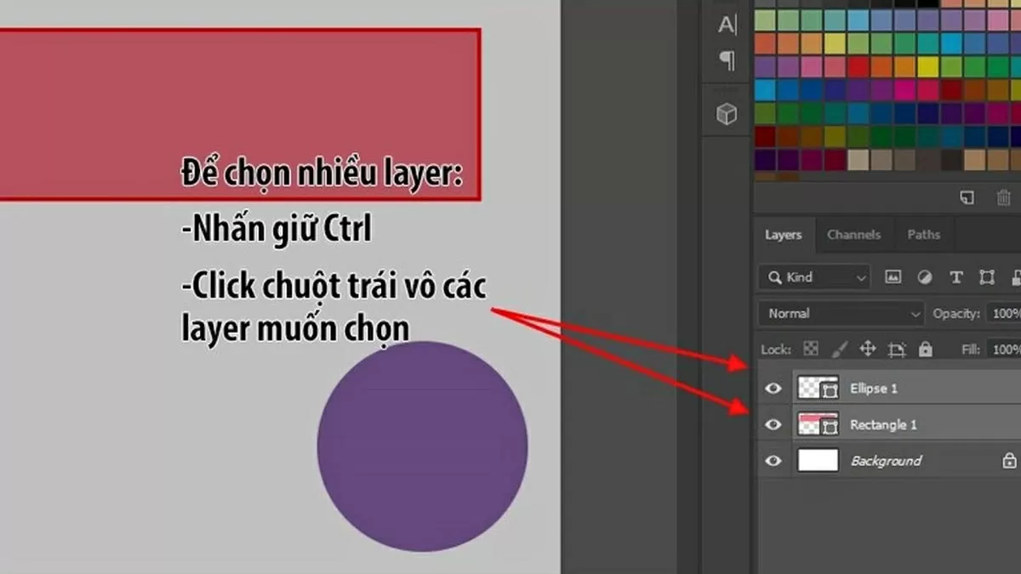Open the Normal blending mode dropdown

(x=840, y=313)
